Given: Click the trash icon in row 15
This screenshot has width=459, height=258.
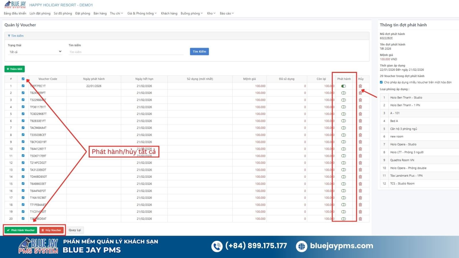Looking at the screenshot, I should (360, 184).
